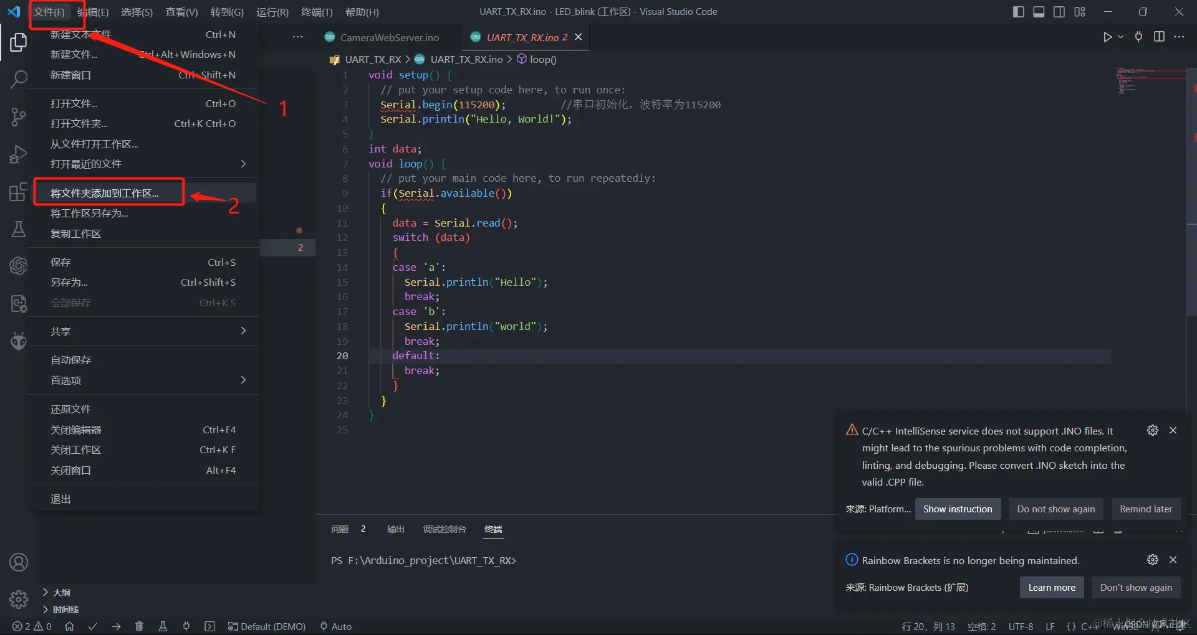
Task: Open the Extensions view icon
Action: click(19, 192)
